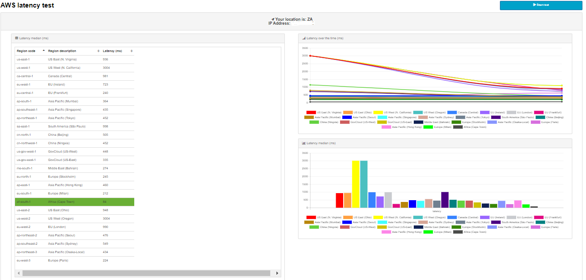Toggle Asia Pacific (Hong Kong) in bar chart legend

tap(401, 232)
